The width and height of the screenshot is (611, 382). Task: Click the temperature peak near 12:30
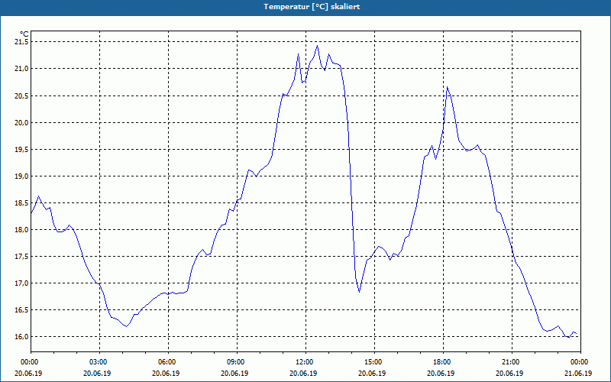tap(317, 46)
